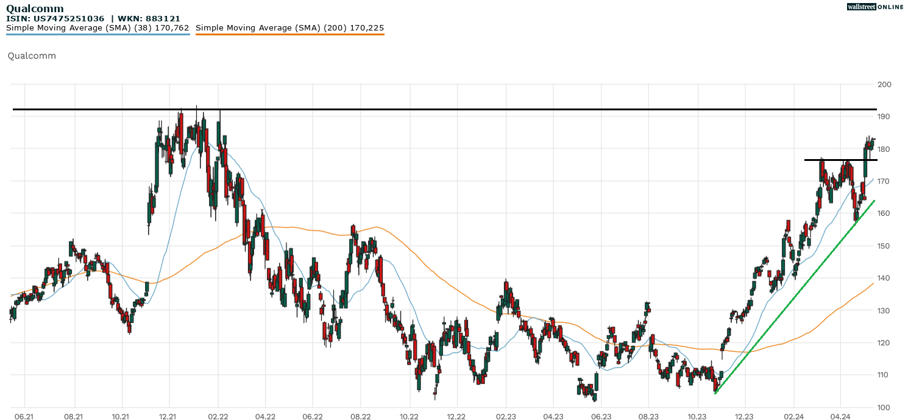This screenshot has height=420, width=908.
Task: Click the wallstreet ONLINE logo
Action: [x=875, y=7]
